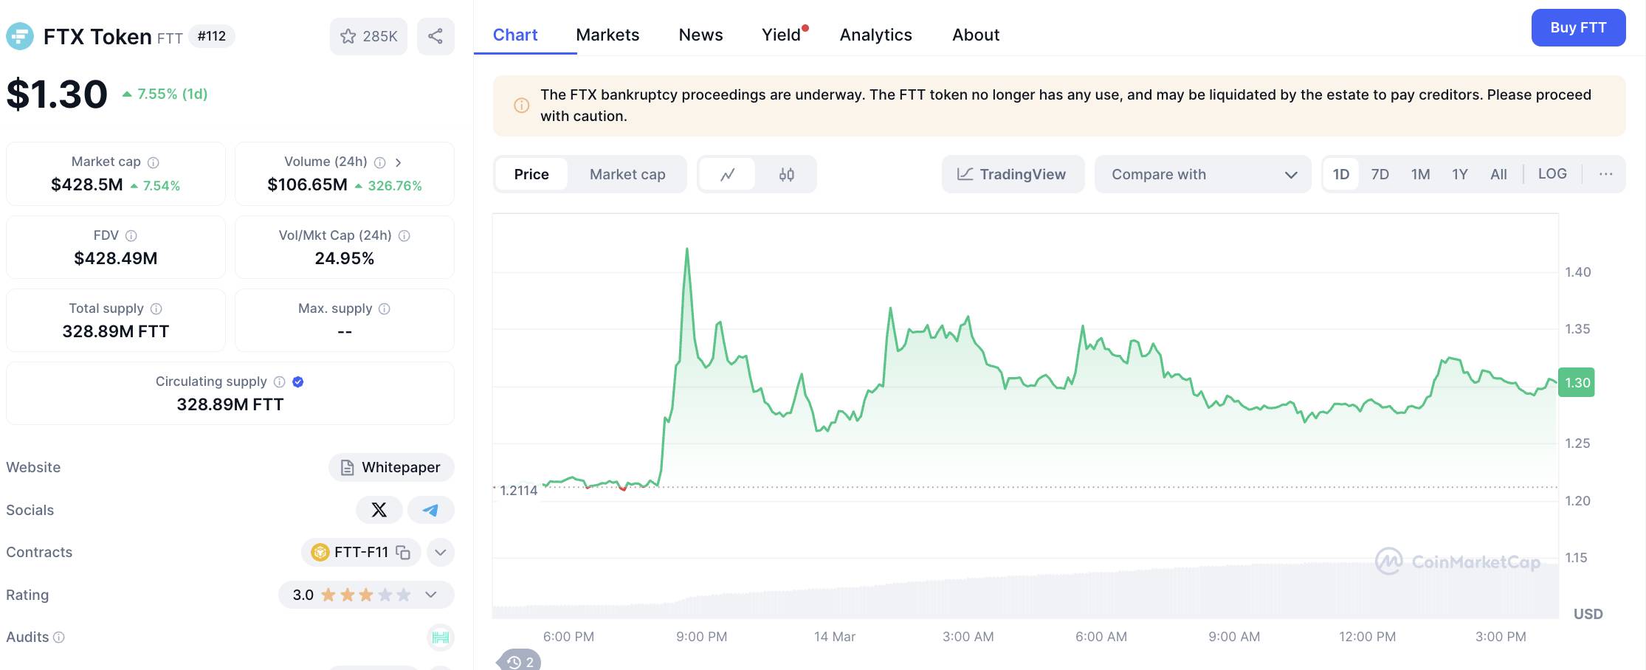Select the 1D time range
The width and height of the screenshot is (1646, 670).
click(1341, 174)
